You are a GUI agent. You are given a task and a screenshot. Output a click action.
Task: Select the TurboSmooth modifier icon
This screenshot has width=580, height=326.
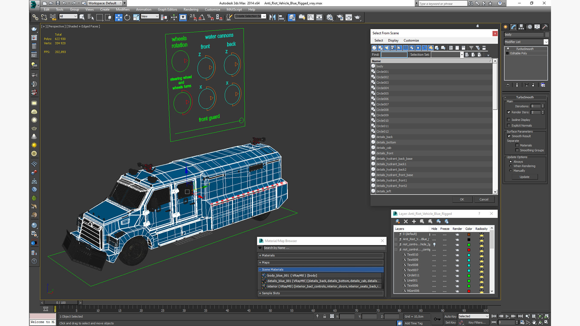coord(508,49)
